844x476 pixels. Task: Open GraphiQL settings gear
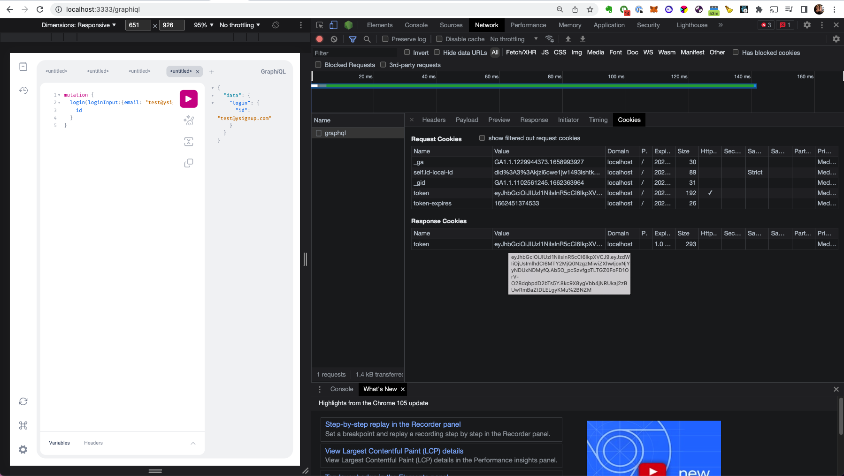click(x=23, y=449)
